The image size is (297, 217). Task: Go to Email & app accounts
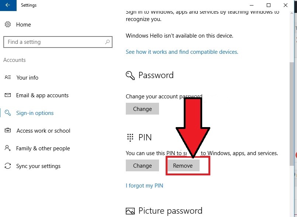pos(42,95)
